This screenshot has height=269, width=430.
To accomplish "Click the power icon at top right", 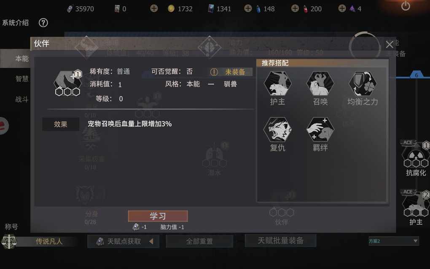I will 406,6.
